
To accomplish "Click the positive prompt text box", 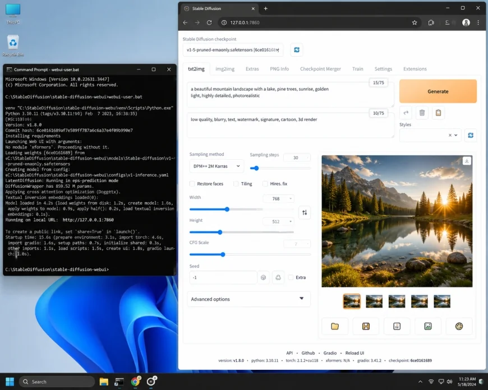I will (x=291, y=95).
